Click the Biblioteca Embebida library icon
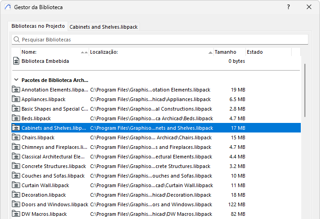320x219 pixels. (16, 61)
